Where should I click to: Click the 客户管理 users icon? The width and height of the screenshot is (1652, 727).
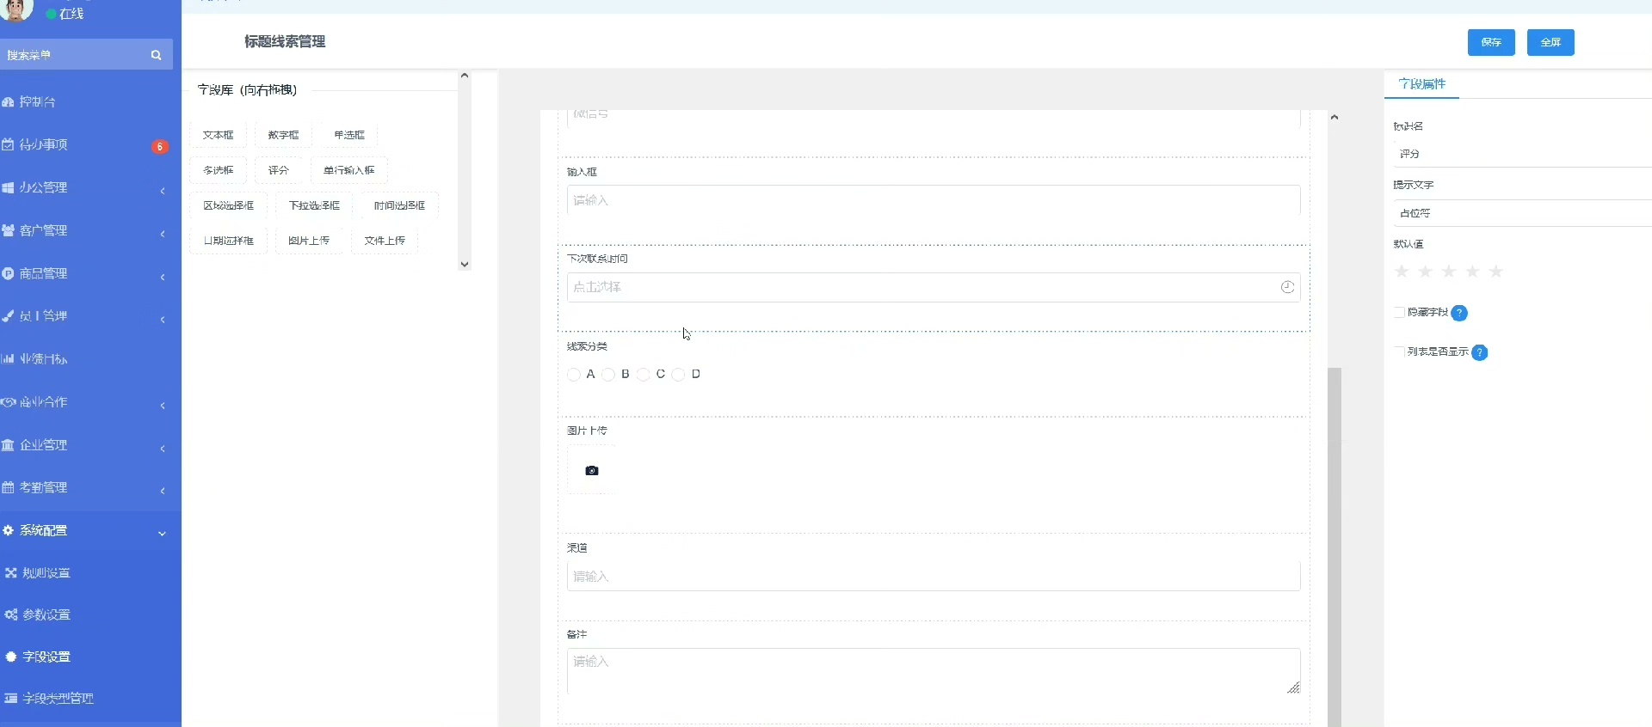pos(8,230)
